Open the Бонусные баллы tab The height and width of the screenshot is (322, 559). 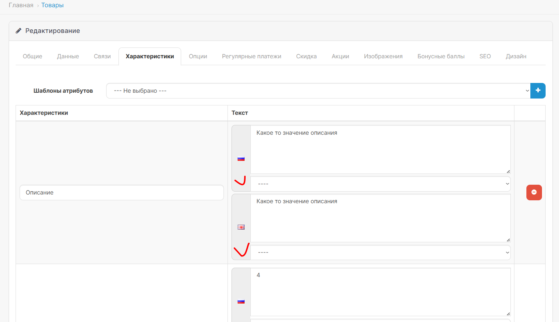(441, 57)
